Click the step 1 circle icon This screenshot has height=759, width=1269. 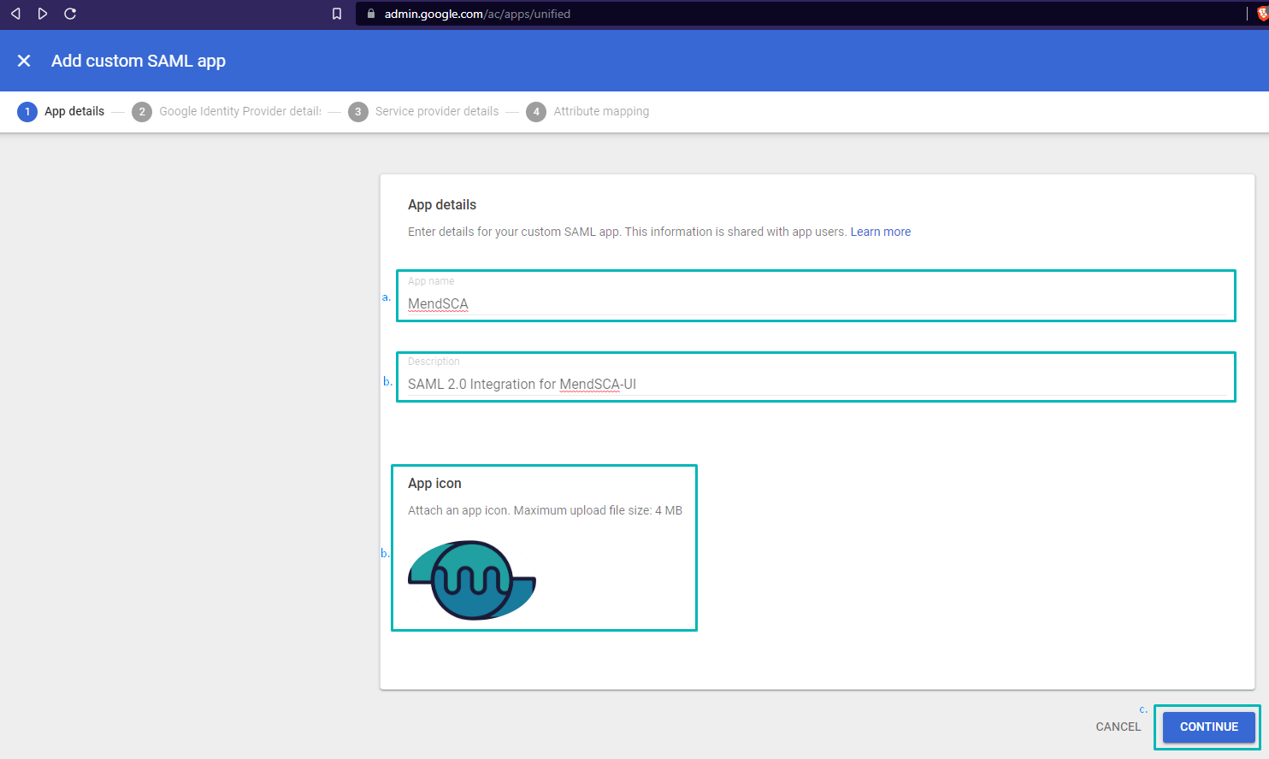click(27, 112)
